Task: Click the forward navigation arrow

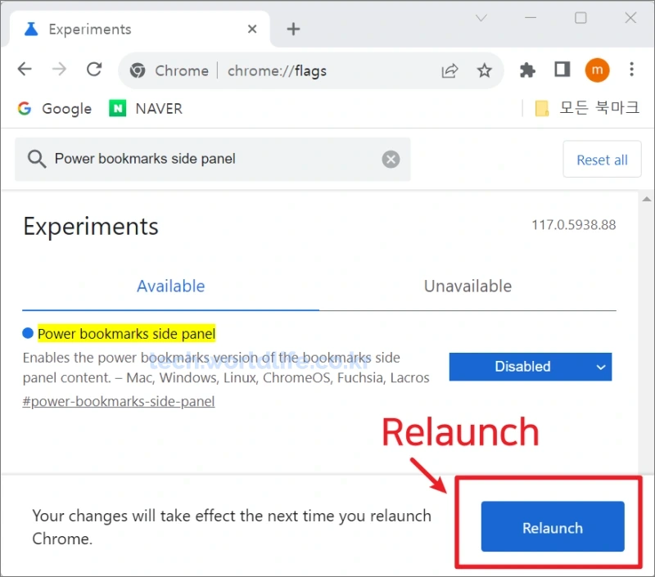Action: click(x=59, y=70)
